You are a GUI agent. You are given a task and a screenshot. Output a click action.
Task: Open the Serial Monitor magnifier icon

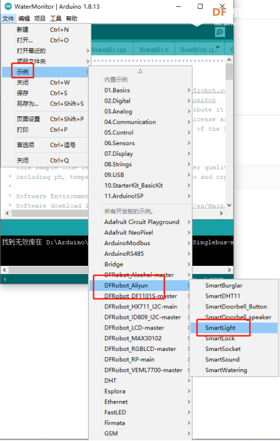220,32
